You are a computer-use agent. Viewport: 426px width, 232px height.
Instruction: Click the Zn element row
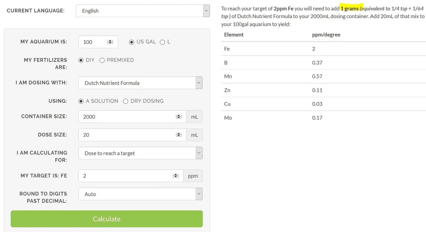(x=323, y=90)
